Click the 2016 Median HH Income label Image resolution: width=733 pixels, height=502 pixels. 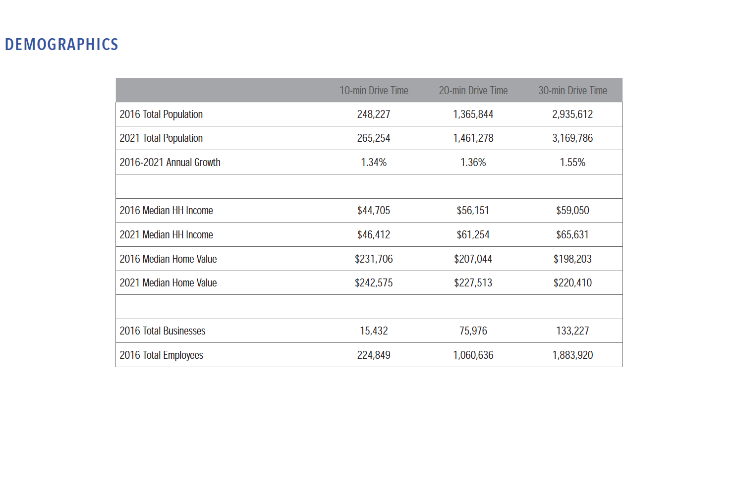pos(166,211)
